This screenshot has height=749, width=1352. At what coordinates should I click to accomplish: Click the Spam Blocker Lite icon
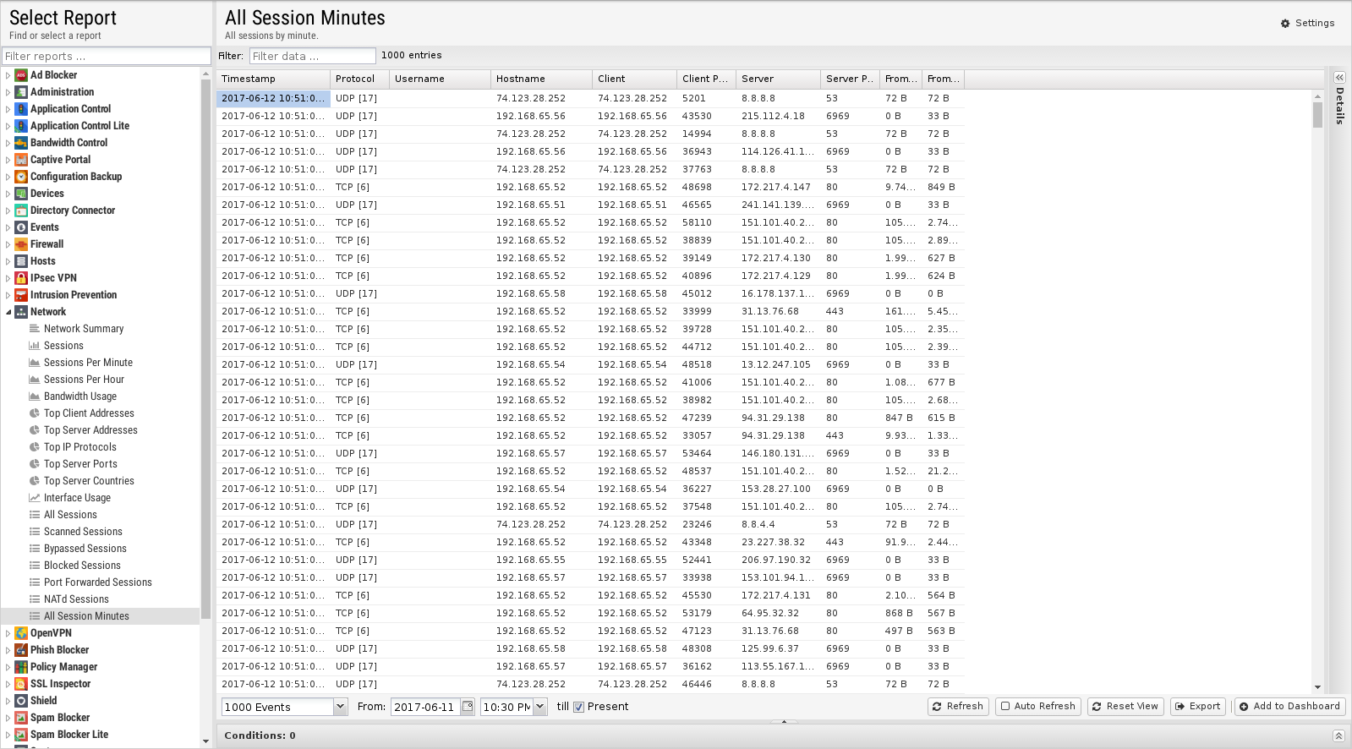tap(21, 735)
